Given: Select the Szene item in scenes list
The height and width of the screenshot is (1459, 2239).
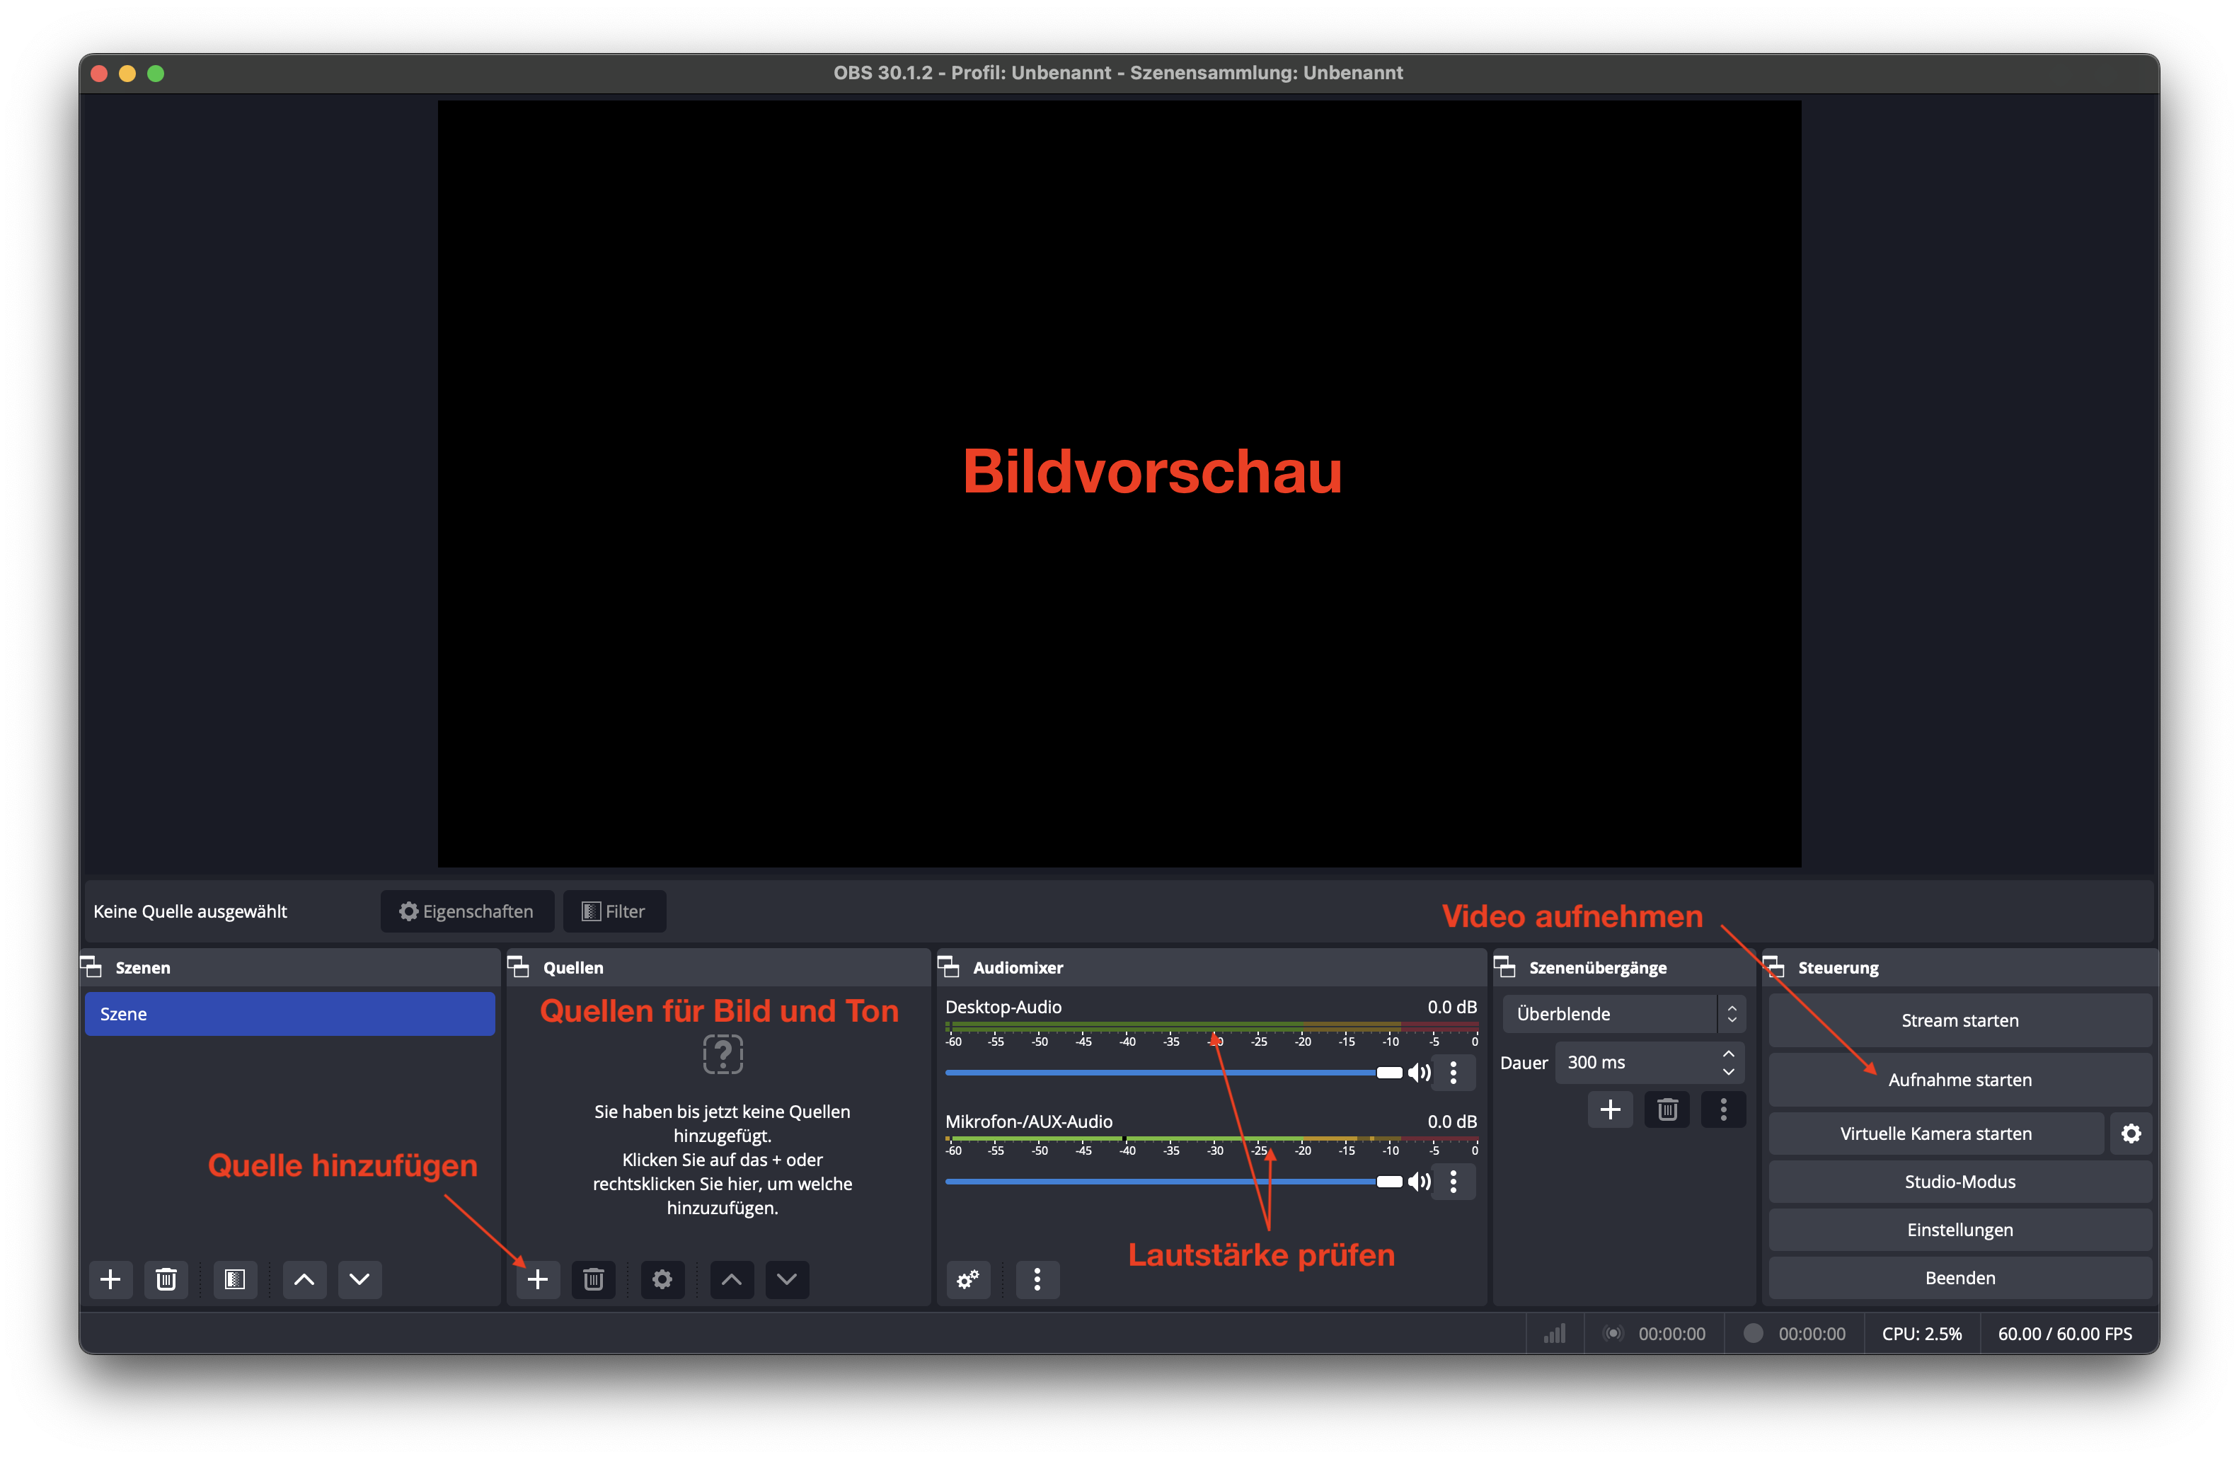Looking at the screenshot, I should pyautogui.click(x=289, y=1014).
